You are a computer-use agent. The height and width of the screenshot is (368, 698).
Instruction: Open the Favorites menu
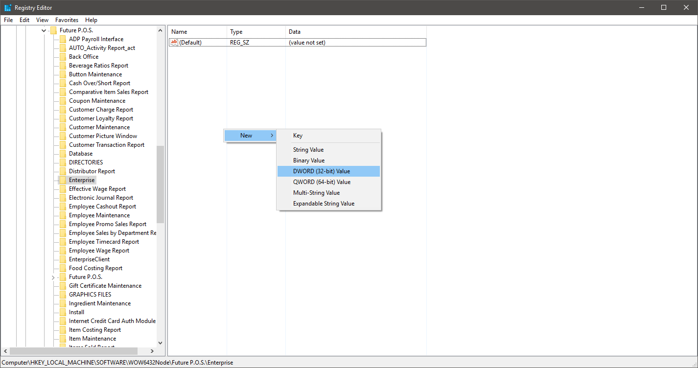pyautogui.click(x=67, y=20)
